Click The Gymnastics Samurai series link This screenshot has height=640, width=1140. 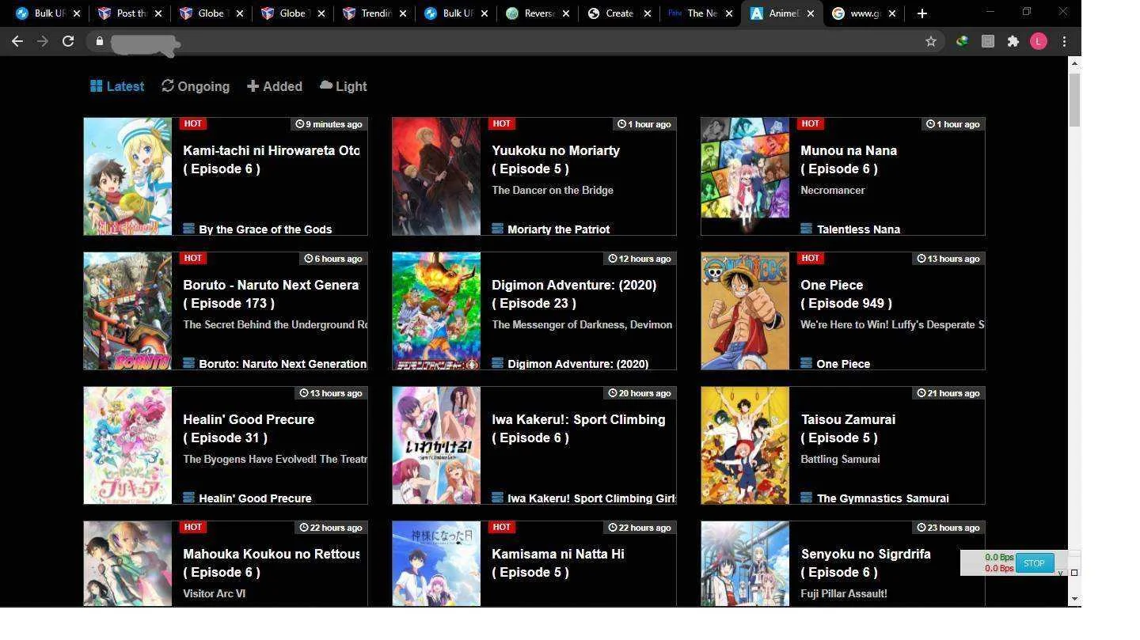click(x=883, y=498)
